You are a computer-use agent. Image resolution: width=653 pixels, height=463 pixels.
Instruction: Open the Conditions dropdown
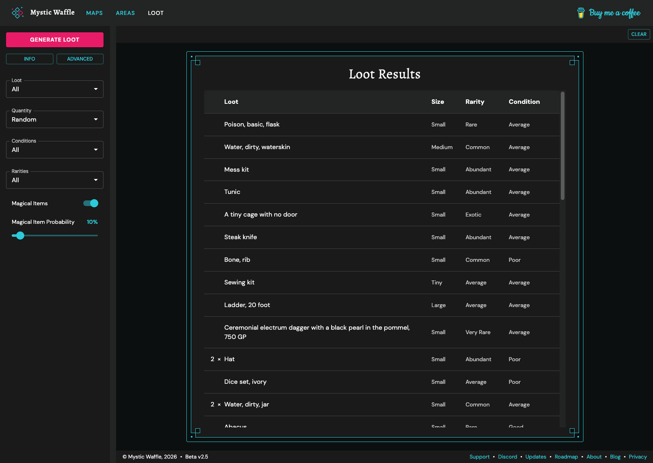pyautogui.click(x=55, y=149)
